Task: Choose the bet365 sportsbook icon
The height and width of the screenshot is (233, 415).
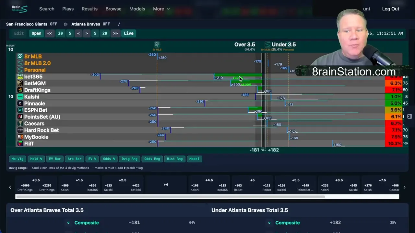Action: tap(20, 77)
